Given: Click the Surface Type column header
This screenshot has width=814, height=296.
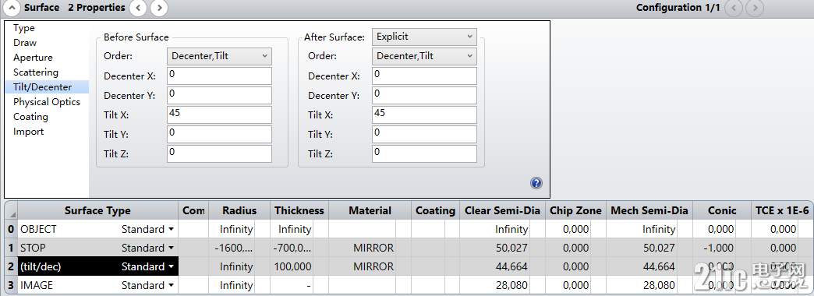Looking at the screenshot, I should click(x=97, y=210).
